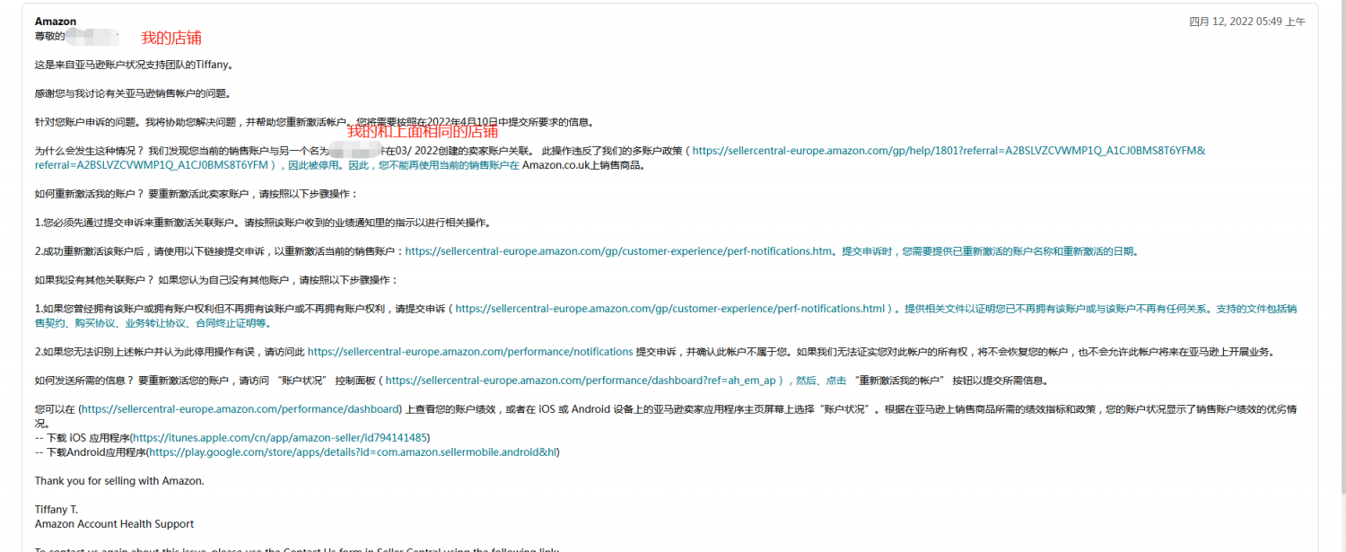Open the plain performance/dashboard link
The image size is (1346, 552).
(x=240, y=409)
